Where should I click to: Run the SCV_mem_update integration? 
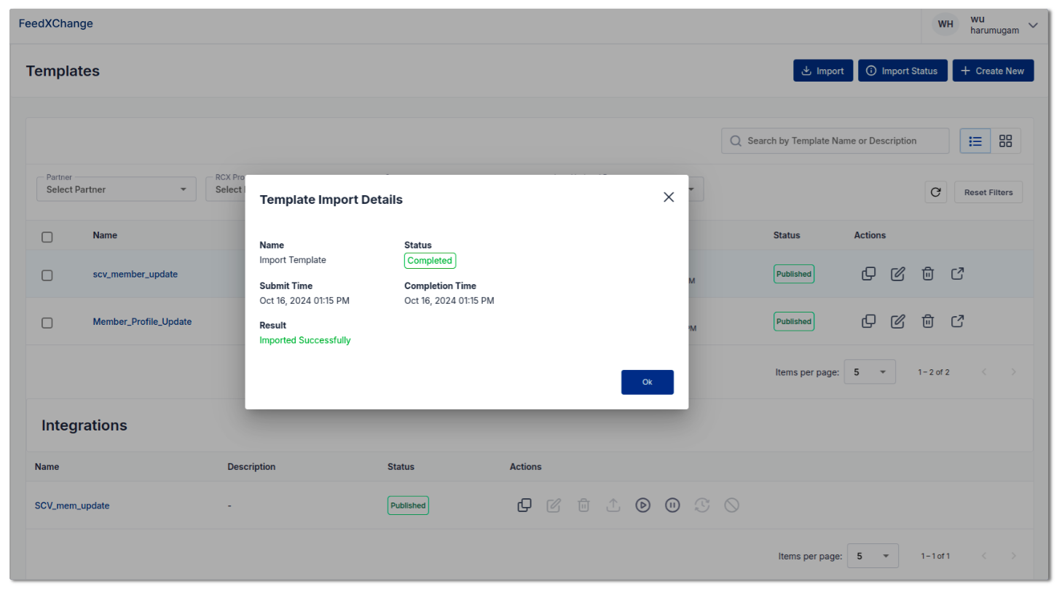pos(642,505)
